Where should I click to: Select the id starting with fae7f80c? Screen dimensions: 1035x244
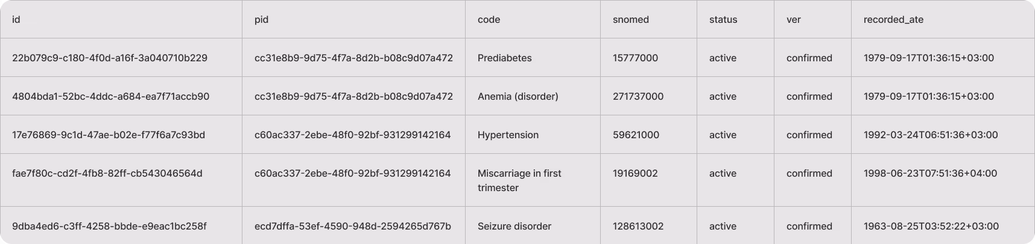(x=107, y=174)
